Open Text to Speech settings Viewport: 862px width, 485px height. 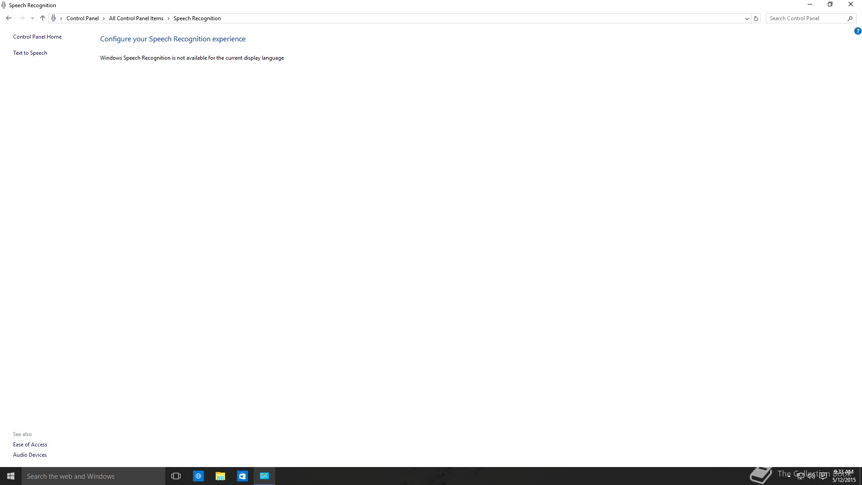[30, 53]
